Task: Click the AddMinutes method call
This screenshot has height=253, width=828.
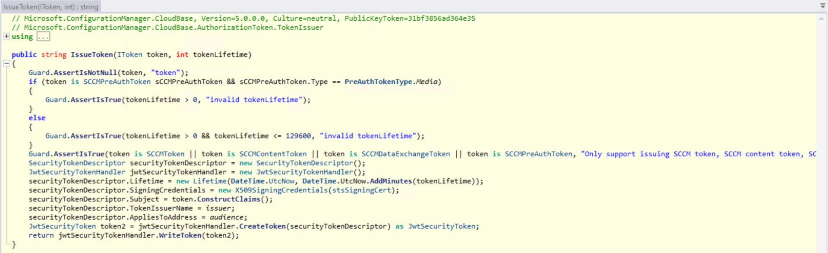Action: 391,181
